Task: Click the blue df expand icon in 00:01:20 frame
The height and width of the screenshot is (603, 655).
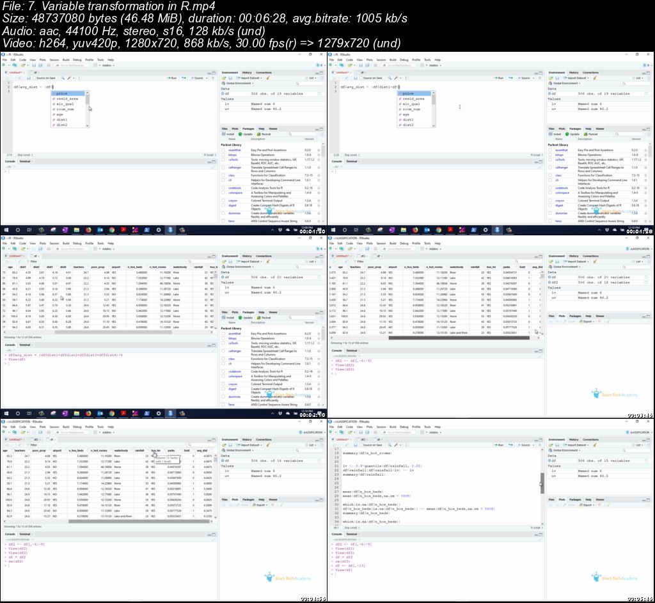Action: pyautogui.click(x=223, y=93)
